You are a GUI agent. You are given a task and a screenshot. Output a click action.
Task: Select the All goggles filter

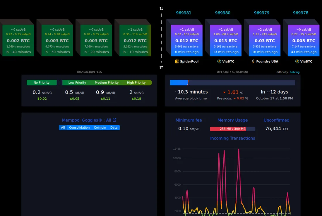(x=63, y=127)
